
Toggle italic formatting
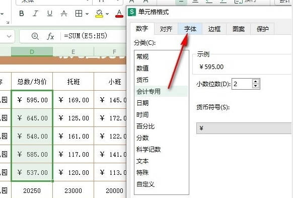pos(35,14)
